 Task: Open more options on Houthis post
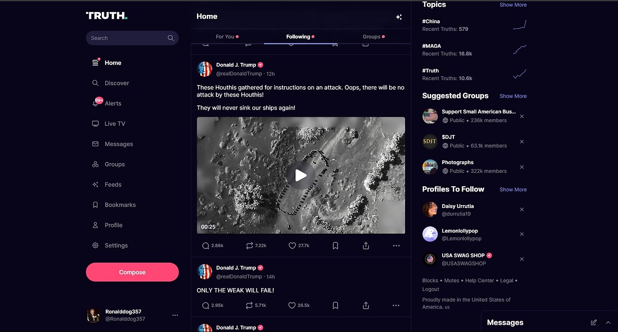pyautogui.click(x=396, y=246)
